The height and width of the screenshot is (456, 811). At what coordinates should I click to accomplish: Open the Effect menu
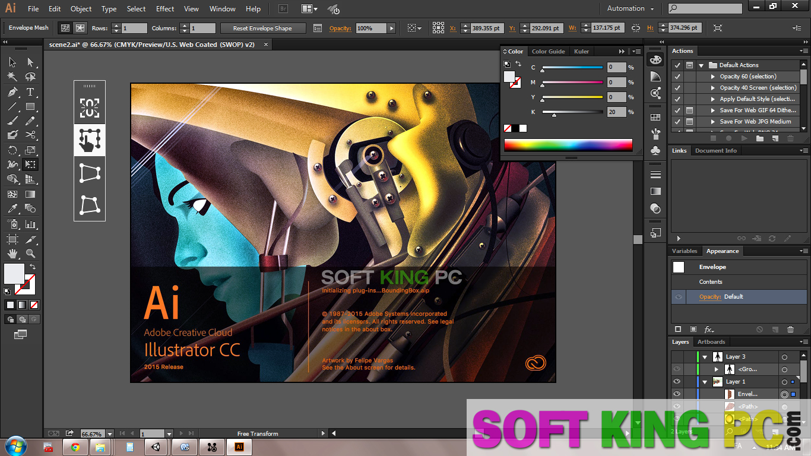click(165, 9)
